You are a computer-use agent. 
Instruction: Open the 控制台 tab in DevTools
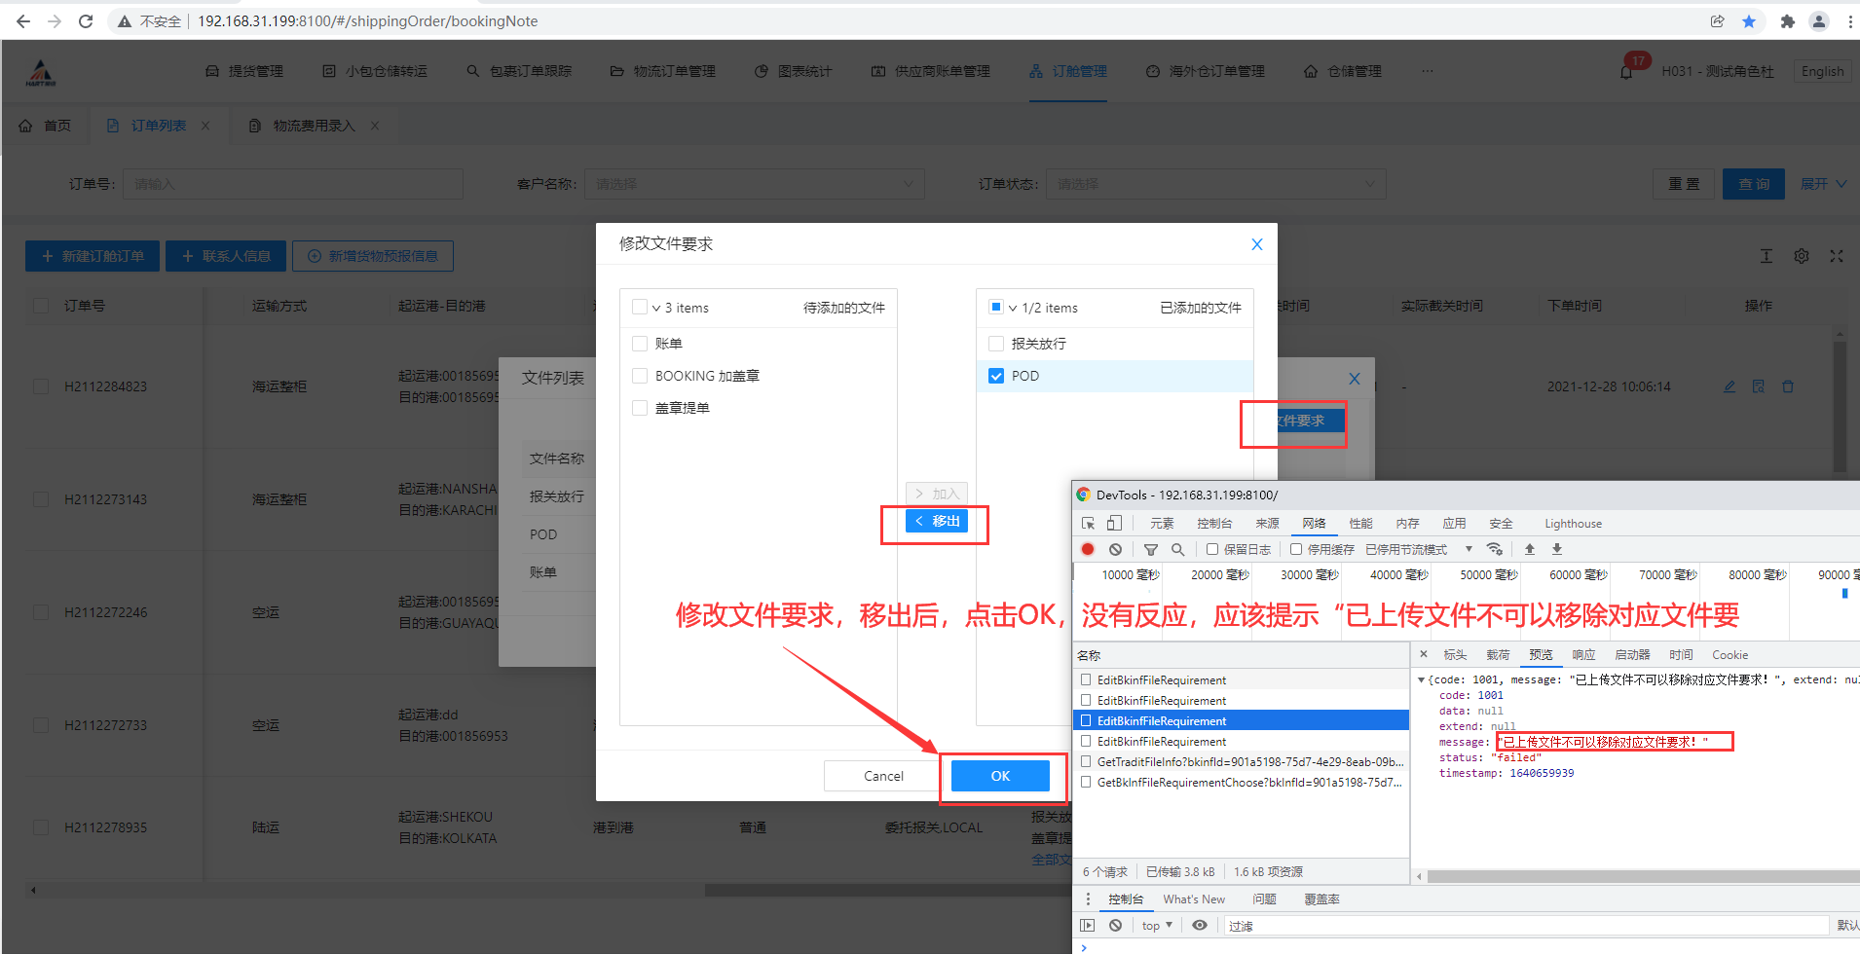[1214, 523]
